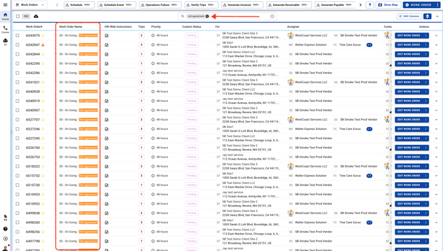Open Comm phone icon in sidebar
Viewport: 443px width, 251px height.
5,29
